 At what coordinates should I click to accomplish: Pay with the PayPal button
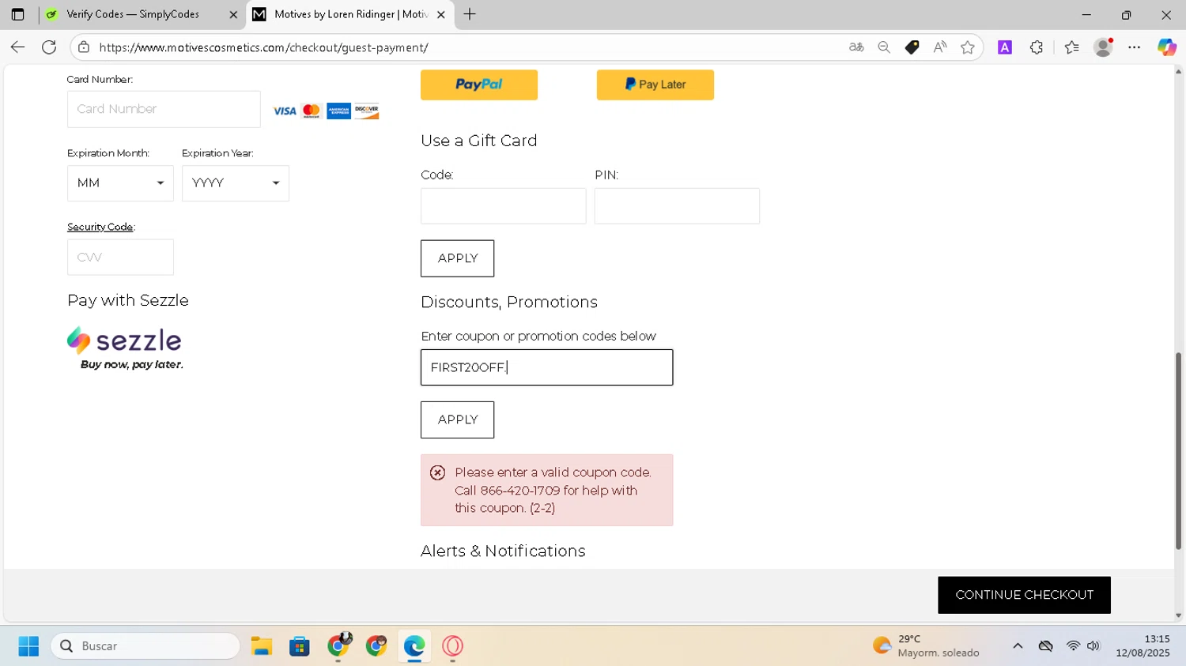click(x=479, y=85)
